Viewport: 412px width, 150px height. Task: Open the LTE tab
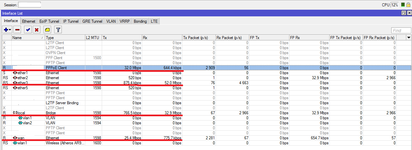pyautogui.click(x=154, y=21)
